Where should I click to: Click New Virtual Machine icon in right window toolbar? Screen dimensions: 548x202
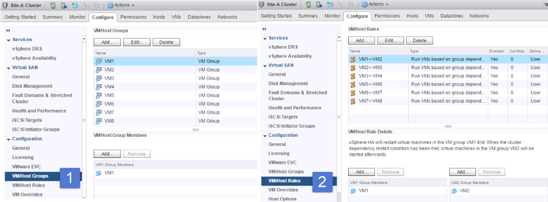click(330, 5)
